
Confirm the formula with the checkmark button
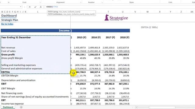(x=35, y=7)
